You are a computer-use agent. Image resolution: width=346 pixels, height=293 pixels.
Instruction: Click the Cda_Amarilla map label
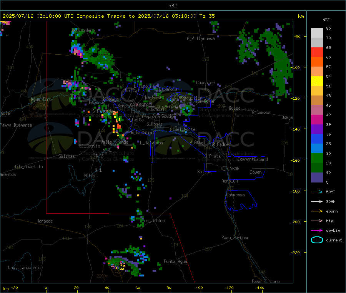(29, 167)
